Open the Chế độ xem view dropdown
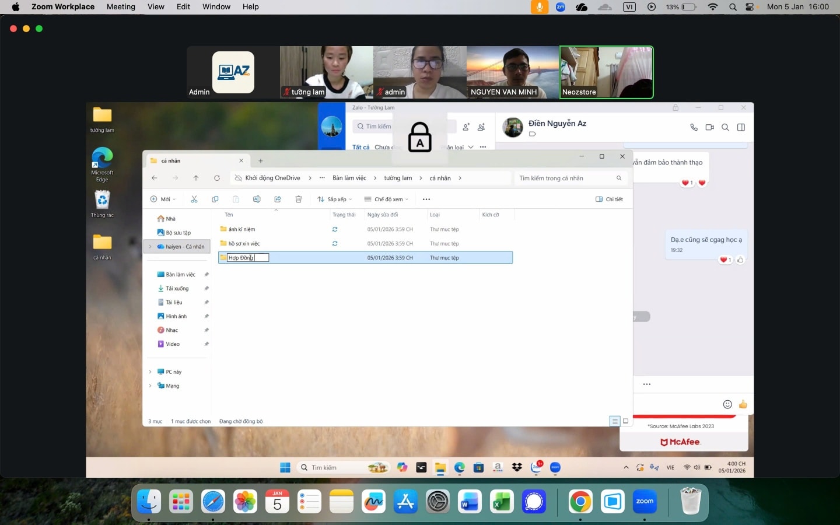The width and height of the screenshot is (840, 525). point(386,199)
